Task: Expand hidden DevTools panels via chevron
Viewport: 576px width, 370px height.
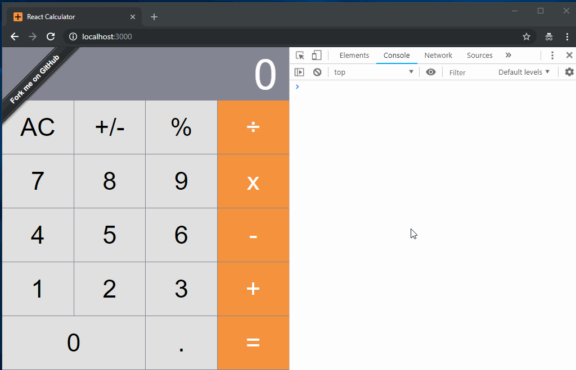Action: [x=508, y=55]
